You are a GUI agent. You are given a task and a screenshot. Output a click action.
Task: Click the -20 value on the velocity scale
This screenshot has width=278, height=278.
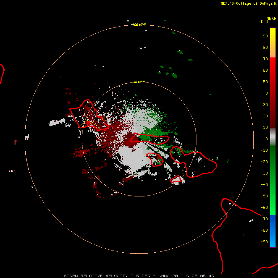264,162
